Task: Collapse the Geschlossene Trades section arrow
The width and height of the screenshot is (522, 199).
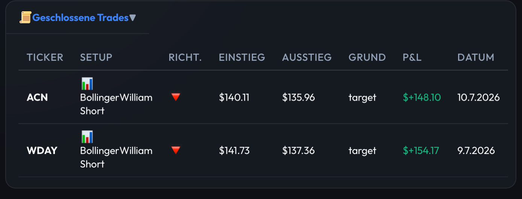Action: (x=132, y=18)
